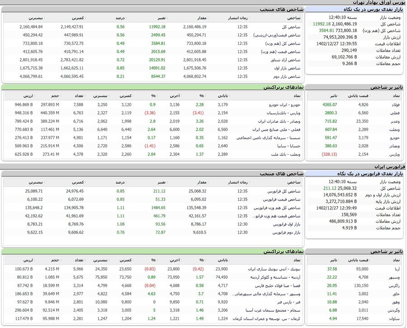This screenshot has height=328, width=407.
Task: Open وگردش in the Farabourse impact table
Action: click(x=394, y=310)
